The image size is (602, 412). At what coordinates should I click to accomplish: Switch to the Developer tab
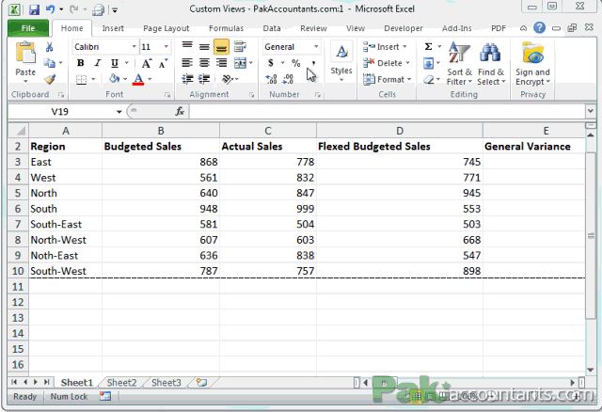coord(404,28)
